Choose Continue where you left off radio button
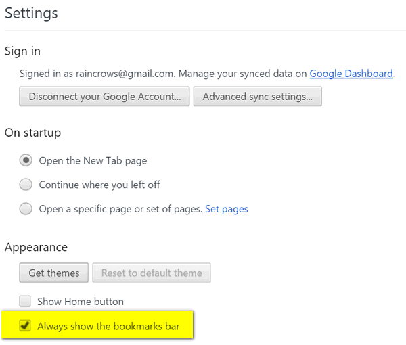The width and height of the screenshot is (406, 345). [26, 185]
